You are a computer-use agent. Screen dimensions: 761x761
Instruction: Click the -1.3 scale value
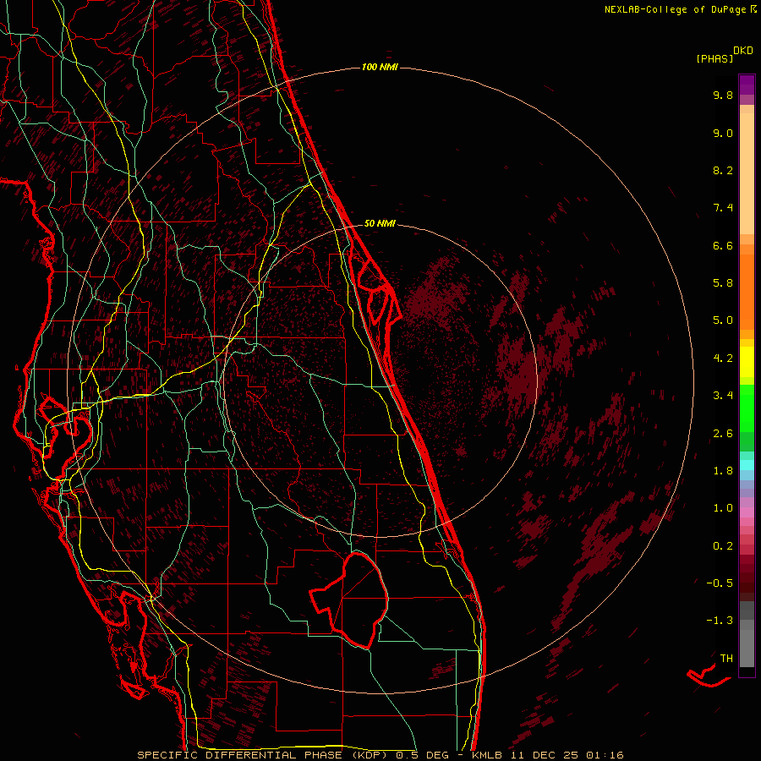tap(720, 621)
